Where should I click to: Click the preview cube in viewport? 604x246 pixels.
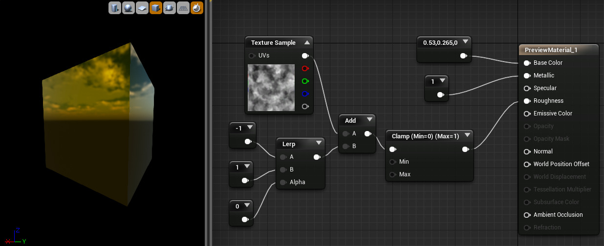(98, 124)
